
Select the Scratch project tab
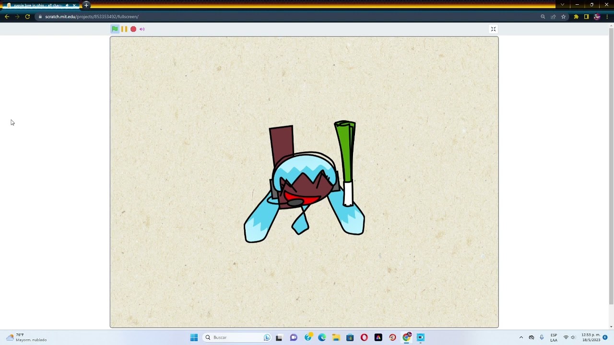(37, 5)
